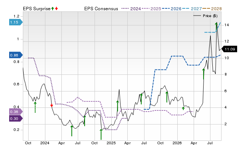
Task: Click the small green surprise arrow near February 2026
Action: tap(183, 108)
